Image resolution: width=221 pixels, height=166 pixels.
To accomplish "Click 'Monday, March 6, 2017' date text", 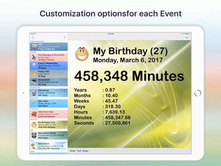I will 128,60.
